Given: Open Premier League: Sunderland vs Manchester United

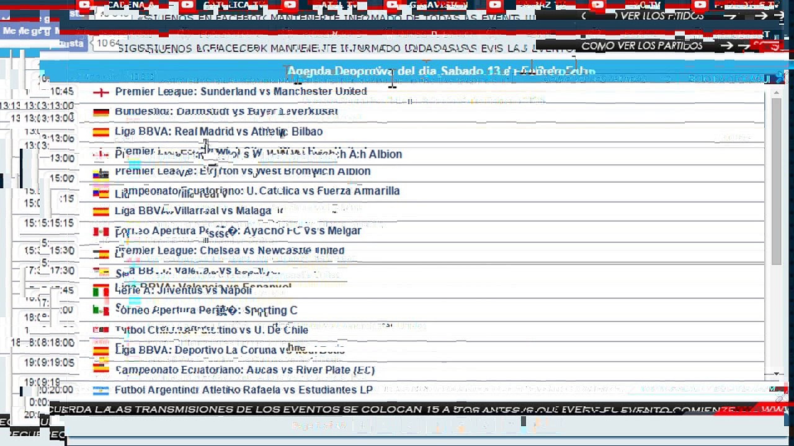Looking at the screenshot, I should tap(241, 92).
